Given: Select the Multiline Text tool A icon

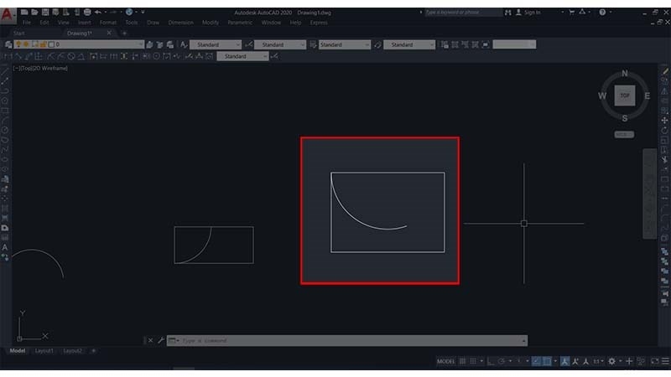Looking at the screenshot, I should (5, 247).
